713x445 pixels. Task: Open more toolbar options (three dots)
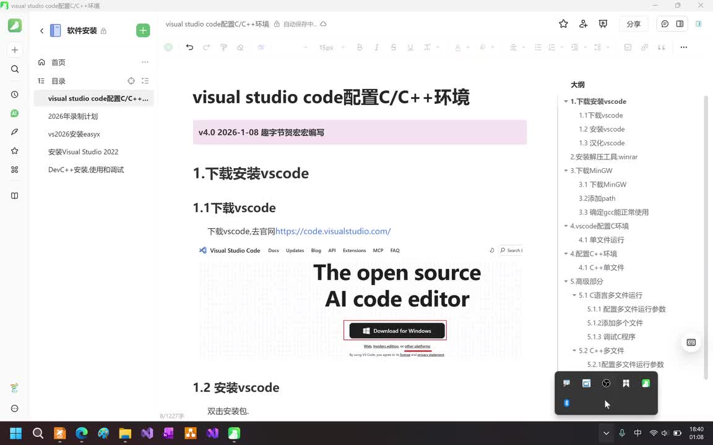(683, 47)
